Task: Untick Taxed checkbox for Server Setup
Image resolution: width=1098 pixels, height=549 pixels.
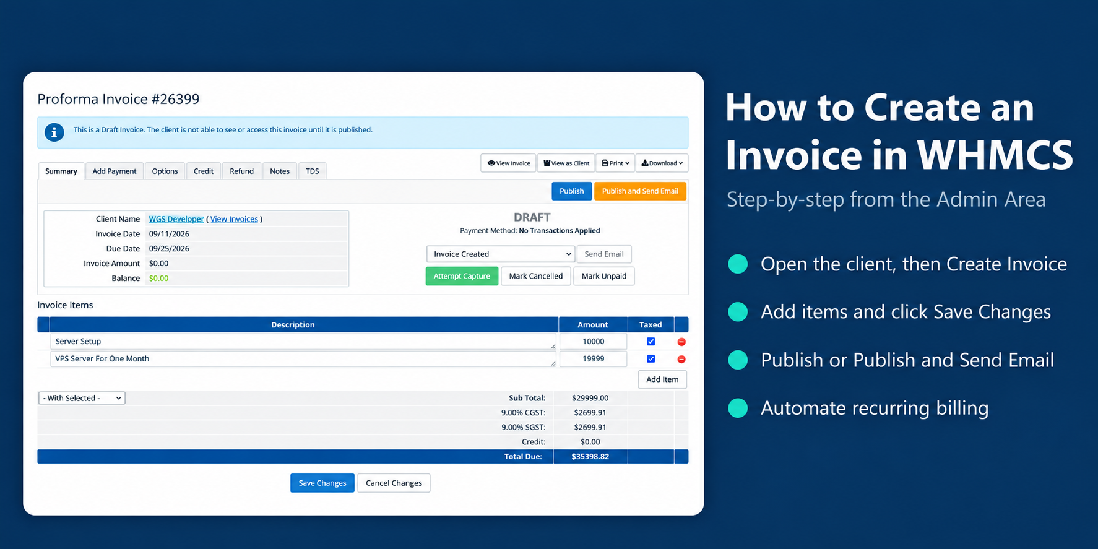Action: [651, 341]
